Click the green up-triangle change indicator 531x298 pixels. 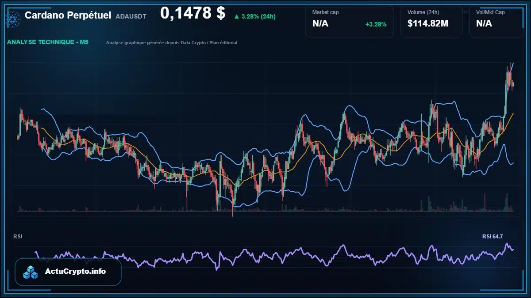pyautogui.click(x=237, y=17)
